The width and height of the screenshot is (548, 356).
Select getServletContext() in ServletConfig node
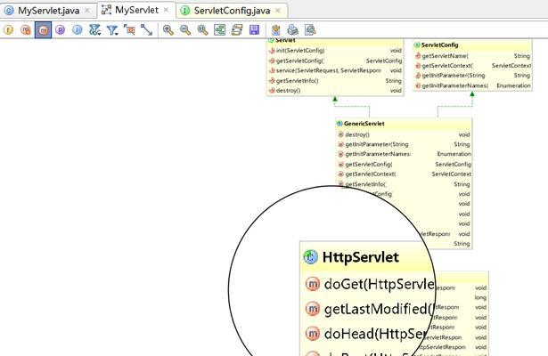(x=472, y=66)
